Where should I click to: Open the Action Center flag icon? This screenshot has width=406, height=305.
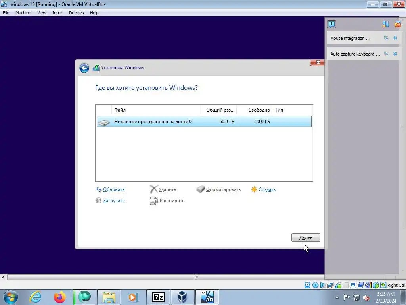point(347,297)
